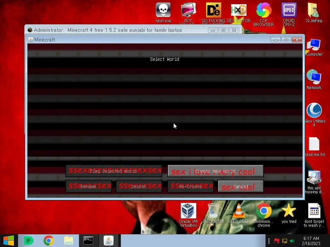Viewport: 330px width, 247px height.
Task: Click the Administrator console window title bar icon
Action: point(30,30)
